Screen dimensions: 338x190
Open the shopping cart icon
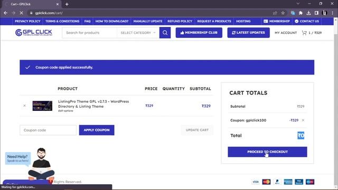tap(304, 33)
